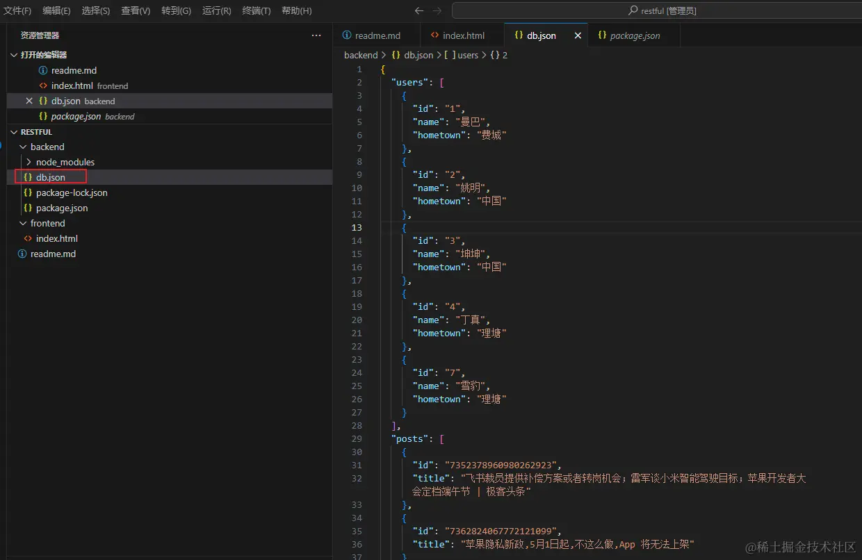
Task: Open db.json in the backend folder tree
Action: (x=51, y=178)
